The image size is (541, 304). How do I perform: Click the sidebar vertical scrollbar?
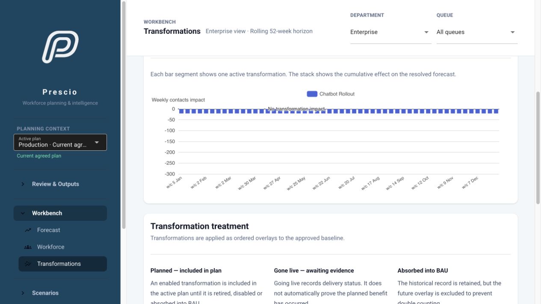pos(124,115)
